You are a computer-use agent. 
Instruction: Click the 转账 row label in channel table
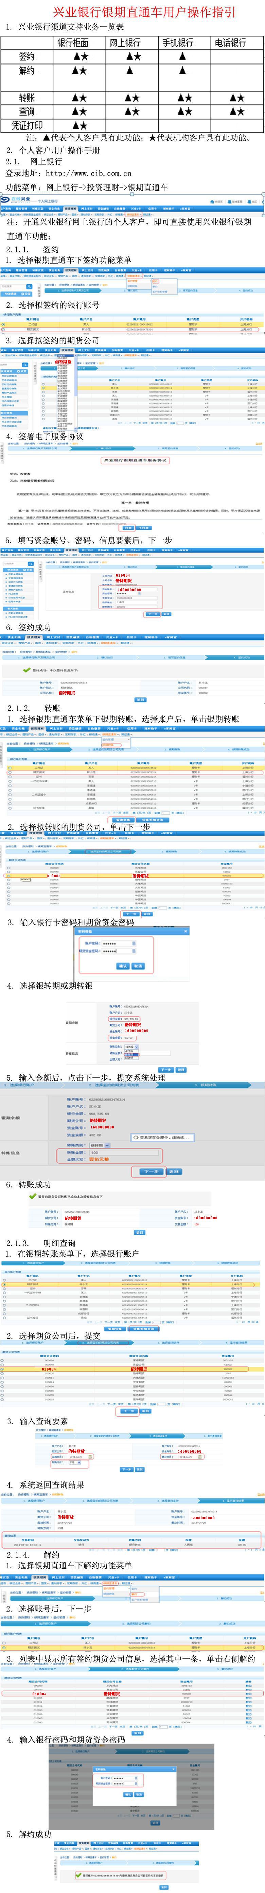coord(26,98)
